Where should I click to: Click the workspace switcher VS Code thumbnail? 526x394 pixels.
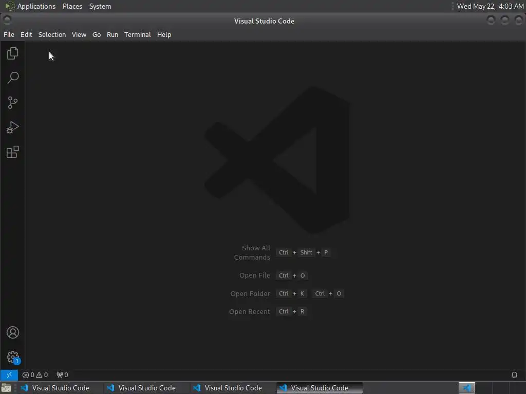coord(466,388)
